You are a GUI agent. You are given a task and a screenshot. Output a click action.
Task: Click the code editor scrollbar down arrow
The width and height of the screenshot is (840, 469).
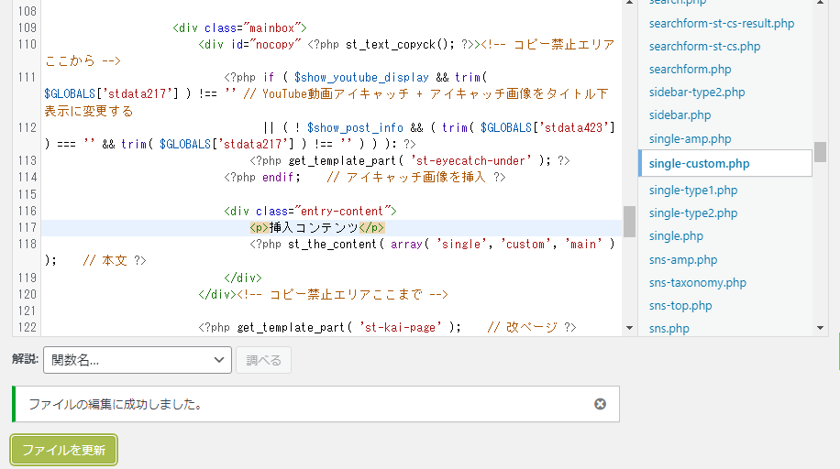629,328
